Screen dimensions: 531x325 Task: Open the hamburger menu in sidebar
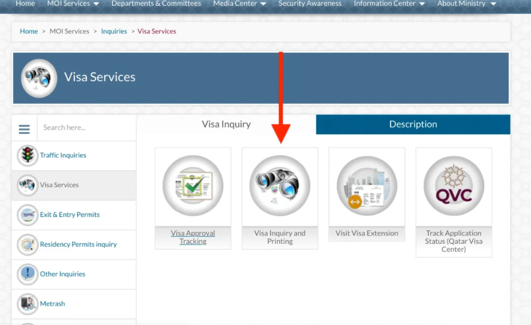[24, 129]
